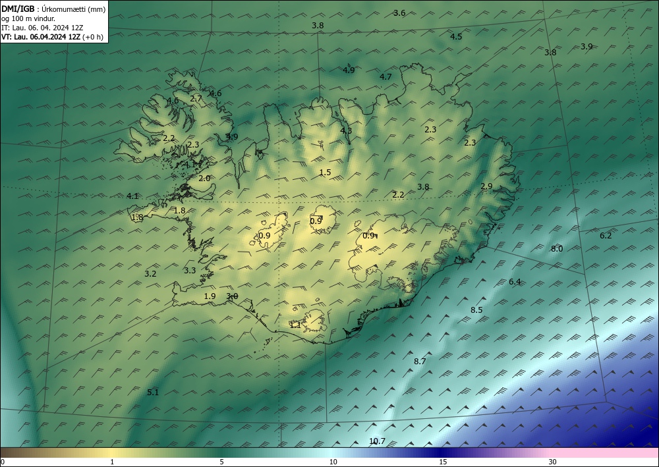Image resolution: width=659 pixels, height=467 pixels.
Task: Click the 8.7 value label on the map
Action: [x=419, y=361]
